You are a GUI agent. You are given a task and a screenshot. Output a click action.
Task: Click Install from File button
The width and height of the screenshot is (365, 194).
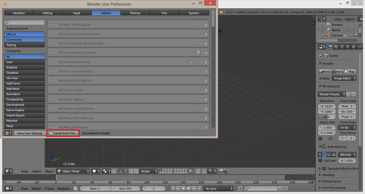tap(63, 133)
